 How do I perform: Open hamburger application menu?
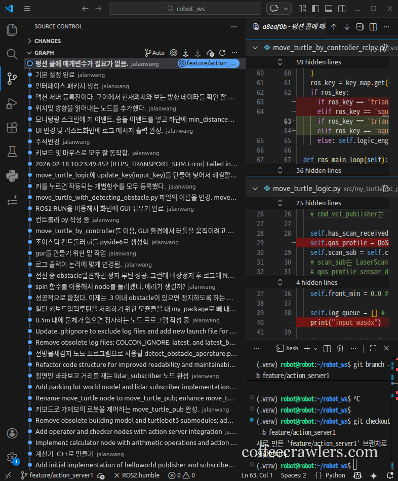point(27,9)
